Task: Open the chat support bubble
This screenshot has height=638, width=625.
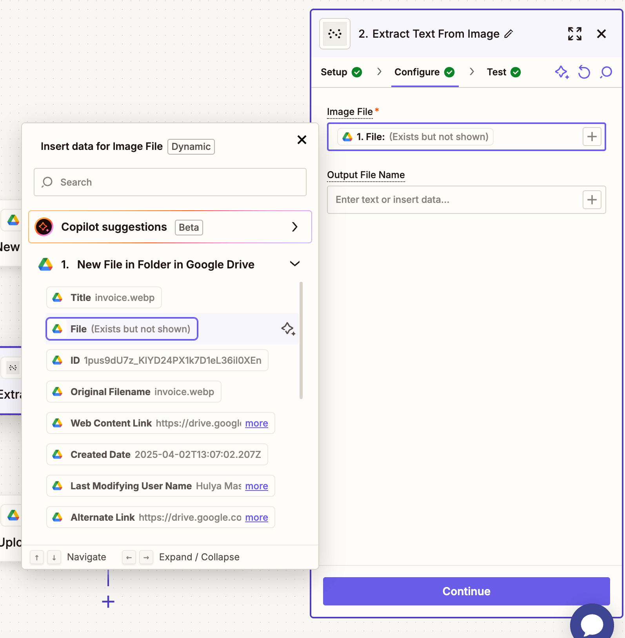Action: (x=591, y=624)
